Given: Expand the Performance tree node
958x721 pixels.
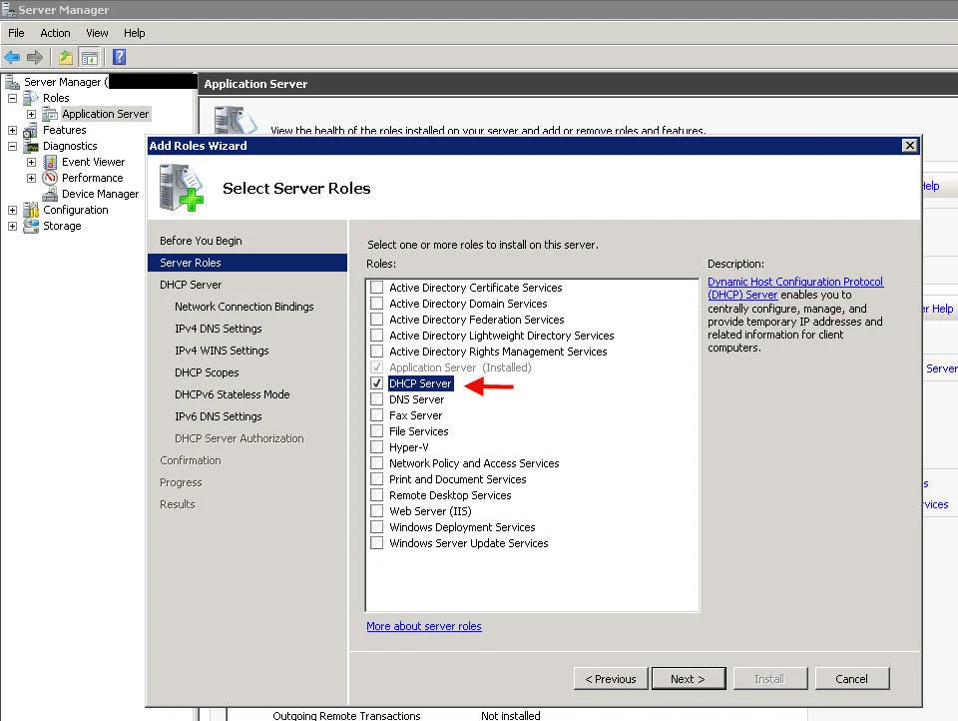Looking at the screenshot, I should 31,178.
